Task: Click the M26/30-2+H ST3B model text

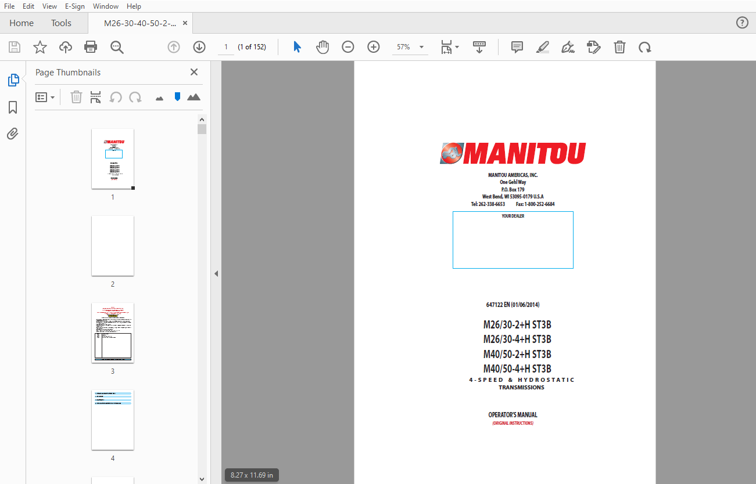Action: [x=517, y=325]
